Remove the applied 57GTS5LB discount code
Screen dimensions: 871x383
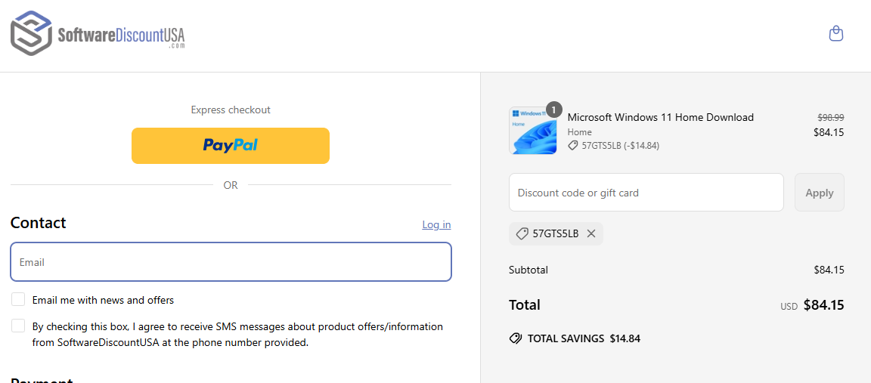(x=591, y=233)
